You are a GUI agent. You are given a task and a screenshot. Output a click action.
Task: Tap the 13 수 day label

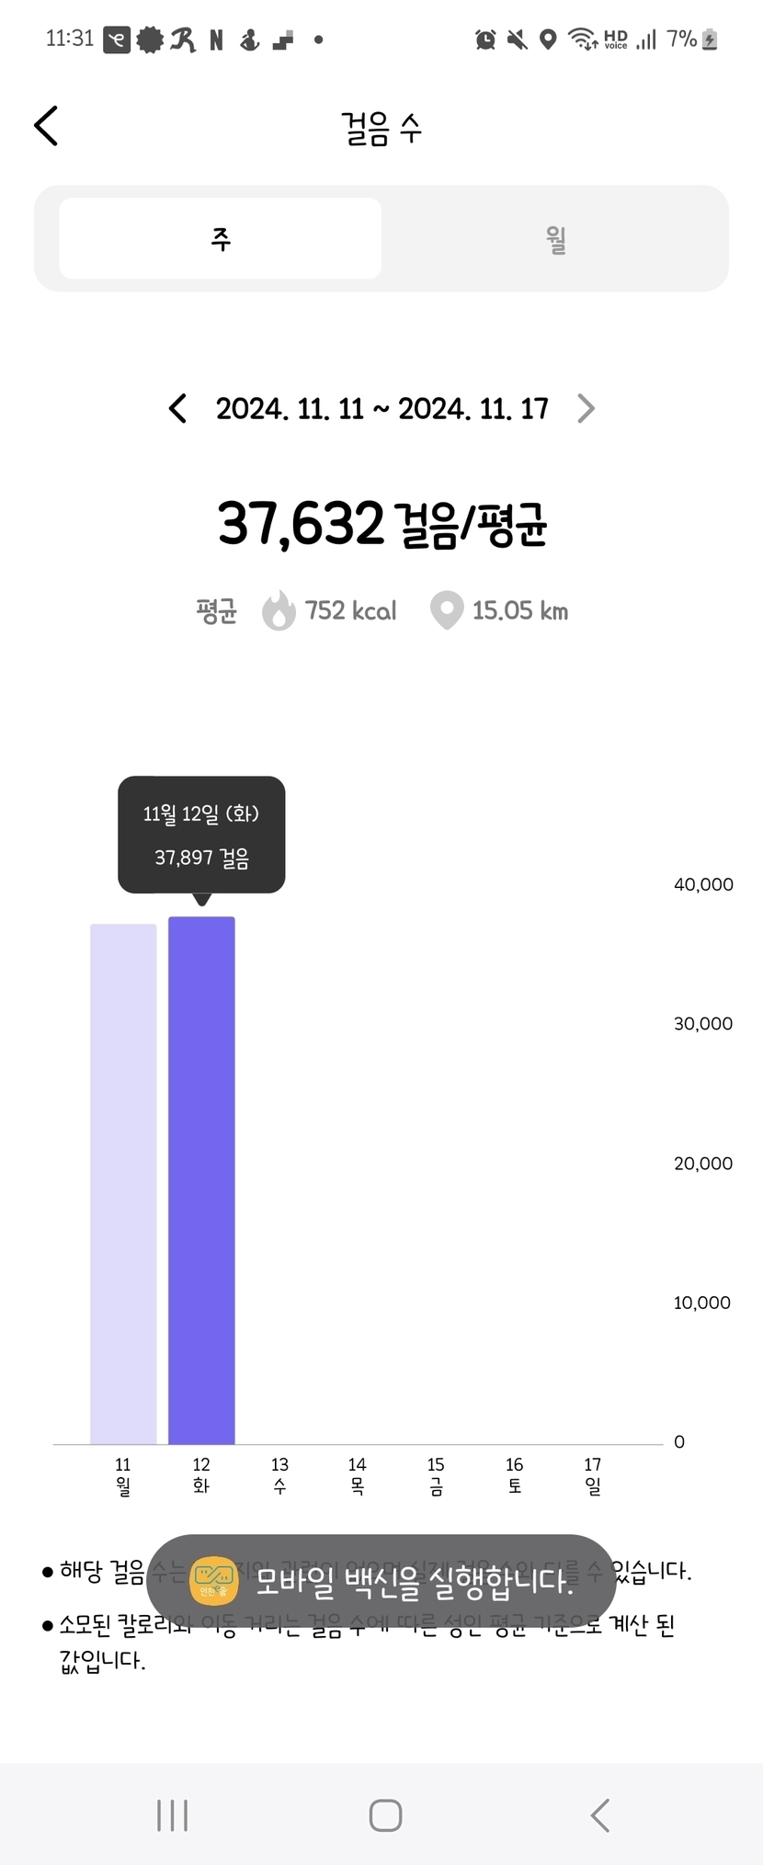click(x=279, y=1475)
